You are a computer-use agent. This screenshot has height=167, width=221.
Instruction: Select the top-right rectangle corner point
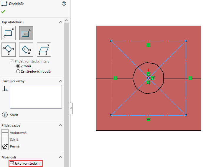pos(186,41)
